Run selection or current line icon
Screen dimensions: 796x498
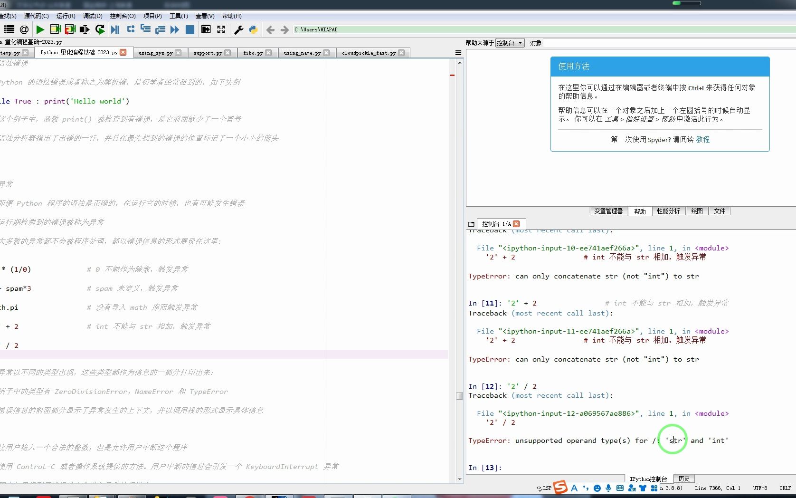[x=85, y=29]
